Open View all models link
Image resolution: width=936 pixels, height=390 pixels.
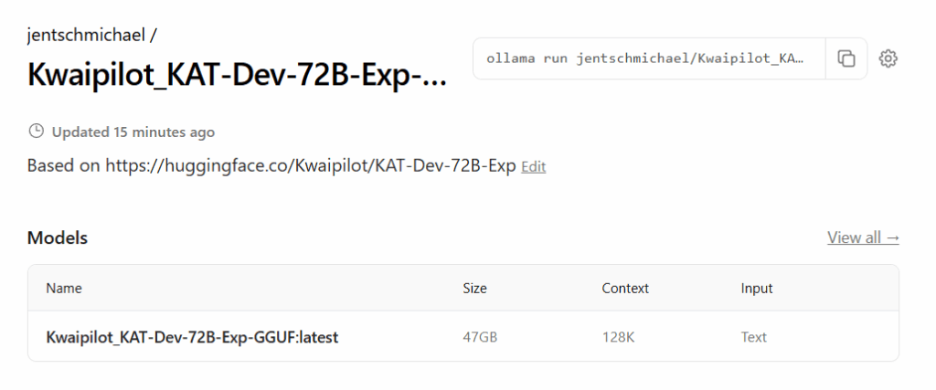point(863,237)
